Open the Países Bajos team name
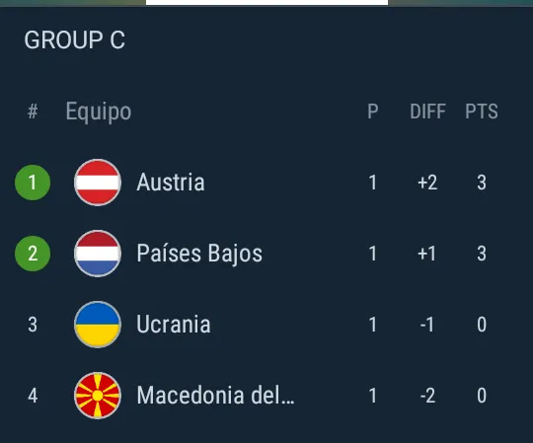533x443 pixels. [x=199, y=254]
